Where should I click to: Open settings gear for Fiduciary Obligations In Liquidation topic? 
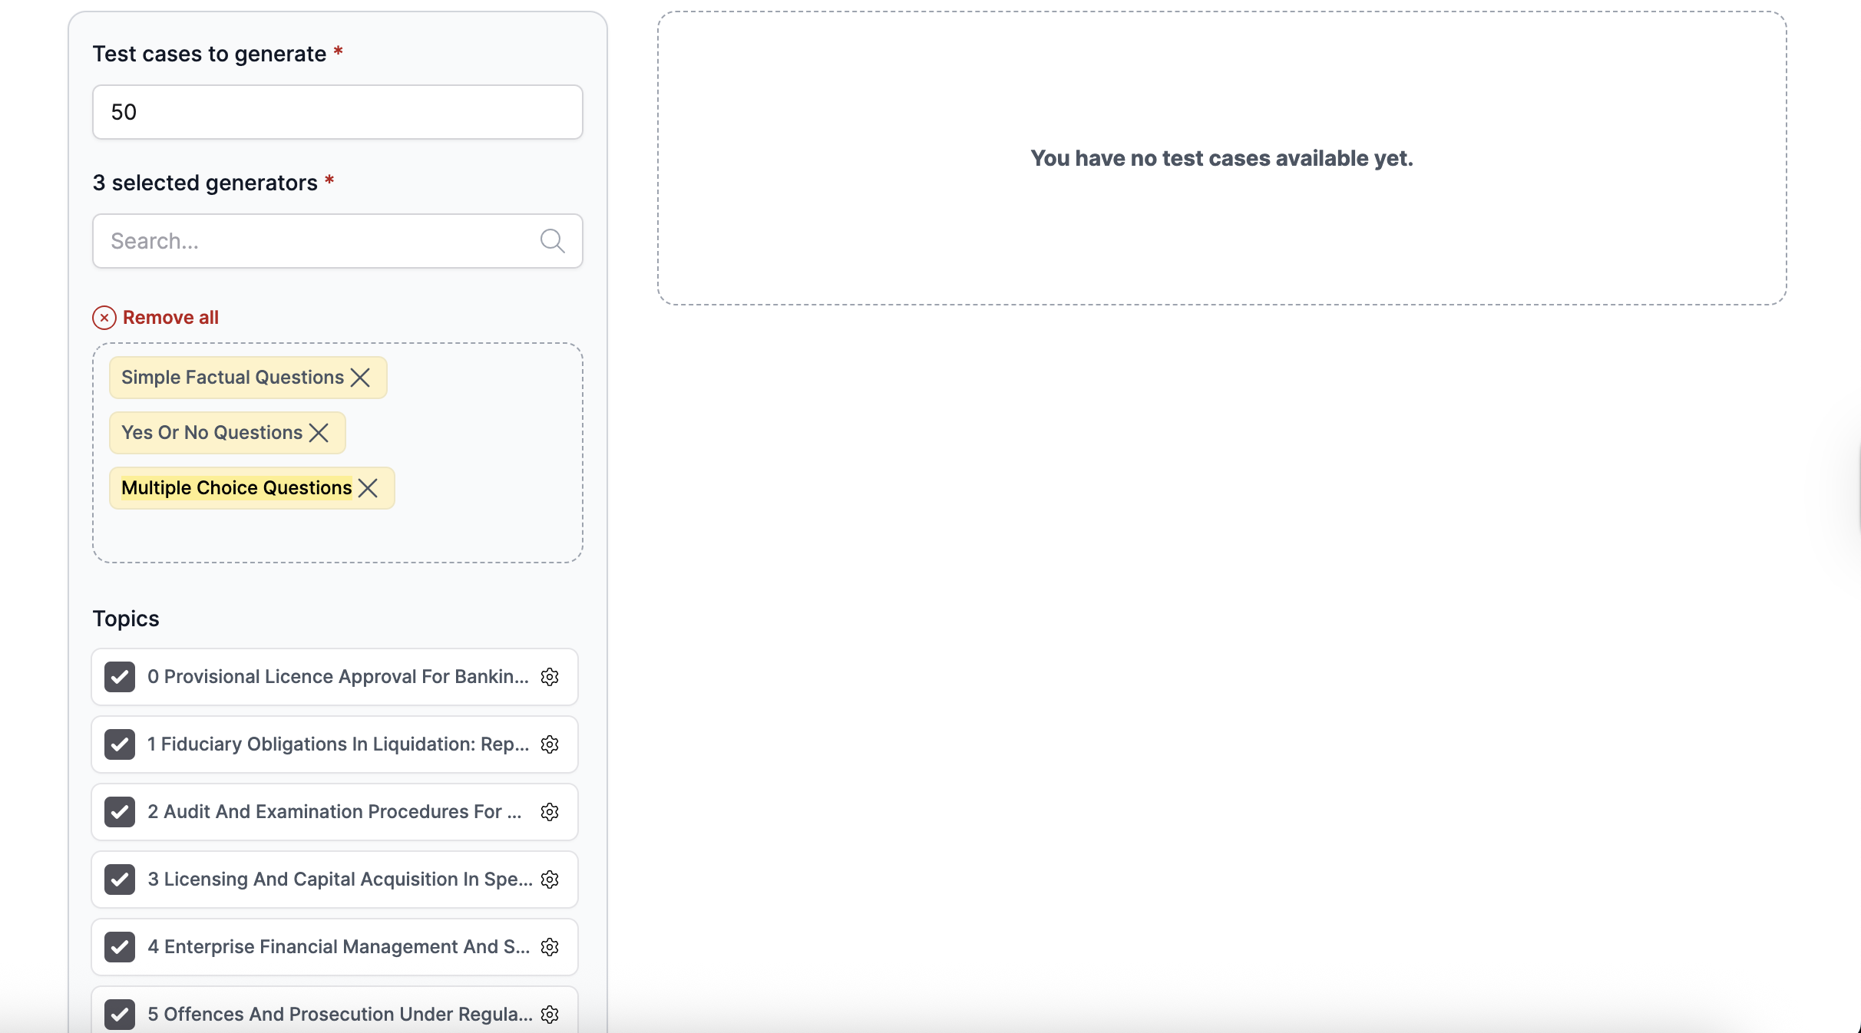click(550, 744)
